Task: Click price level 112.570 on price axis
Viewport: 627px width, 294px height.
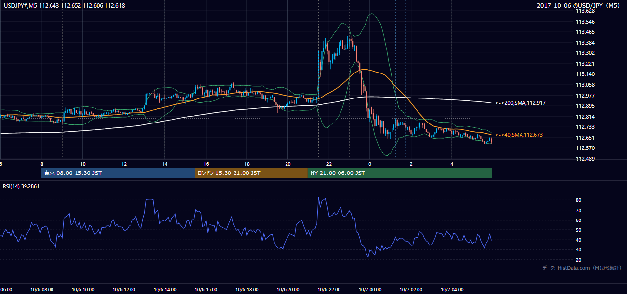Action: [585, 148]
